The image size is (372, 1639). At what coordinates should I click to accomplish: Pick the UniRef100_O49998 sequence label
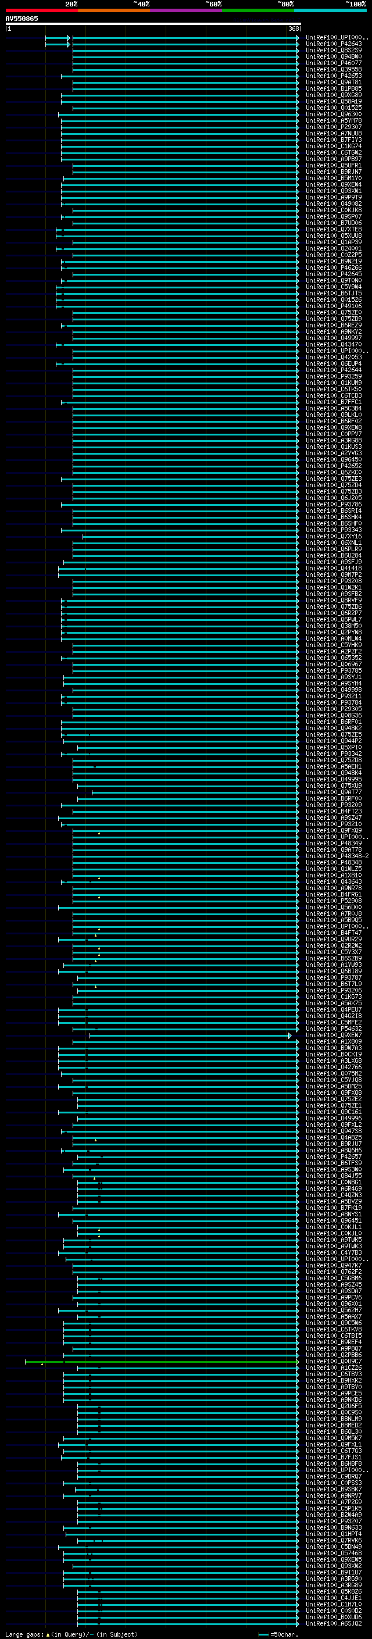[x=334, y=690]
